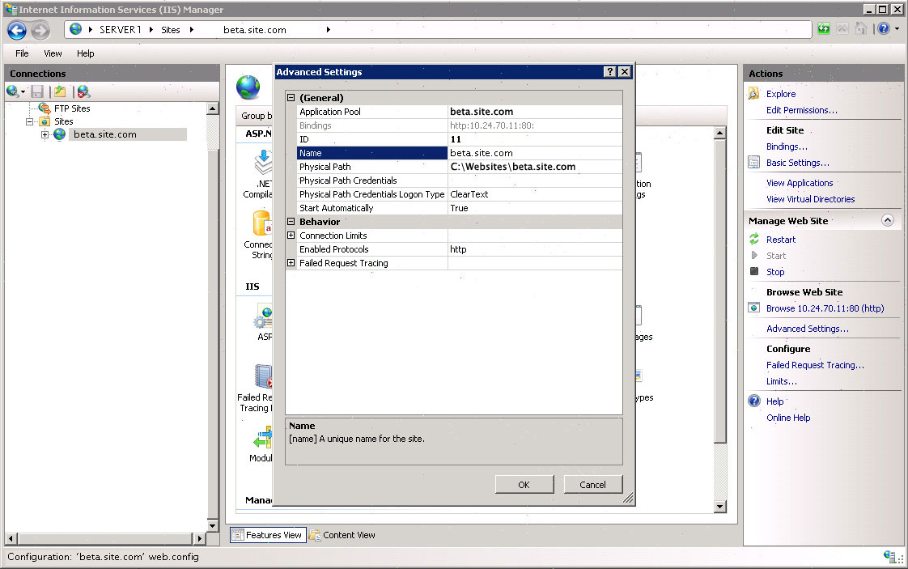Click OK in Advanced Settings dialog
Image resolution: width=908 pixels, height=569 pixels.
pos(524,484)
